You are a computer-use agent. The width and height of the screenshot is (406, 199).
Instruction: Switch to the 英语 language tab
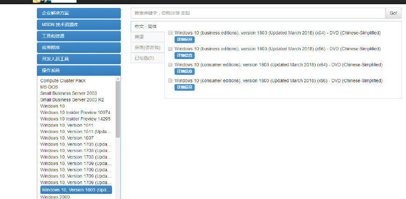(x=147, y=37)
